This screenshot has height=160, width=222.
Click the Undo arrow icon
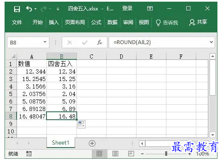[x=29, y=9]
